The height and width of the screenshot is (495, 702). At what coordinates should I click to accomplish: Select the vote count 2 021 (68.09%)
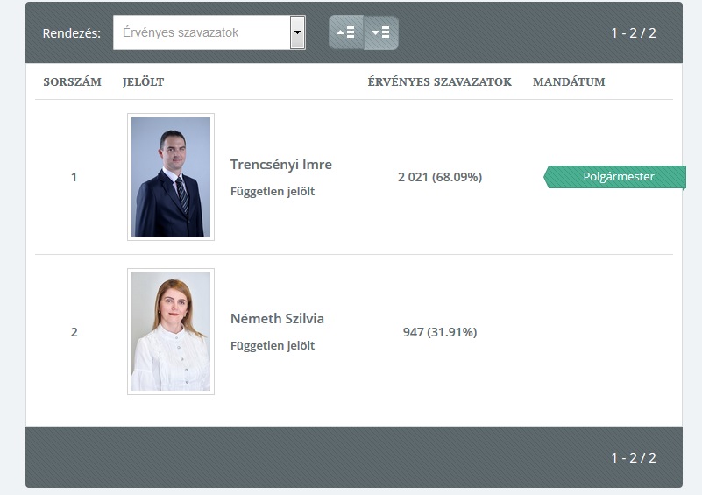click(440, 177)
